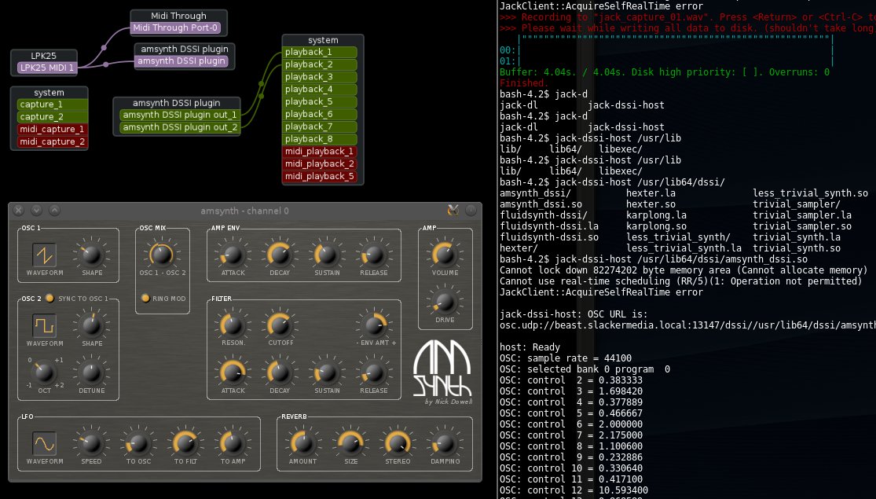Click the Filter Cutoff knob
Image resolution: width=876 pixels, height=499 pixels.
pos(279,324)
